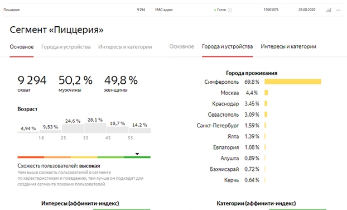Click Ялта city label

(233, 136)
